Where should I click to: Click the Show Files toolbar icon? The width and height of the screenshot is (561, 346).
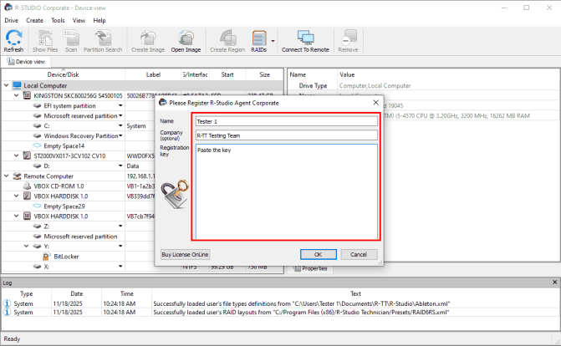coord(43,41)
